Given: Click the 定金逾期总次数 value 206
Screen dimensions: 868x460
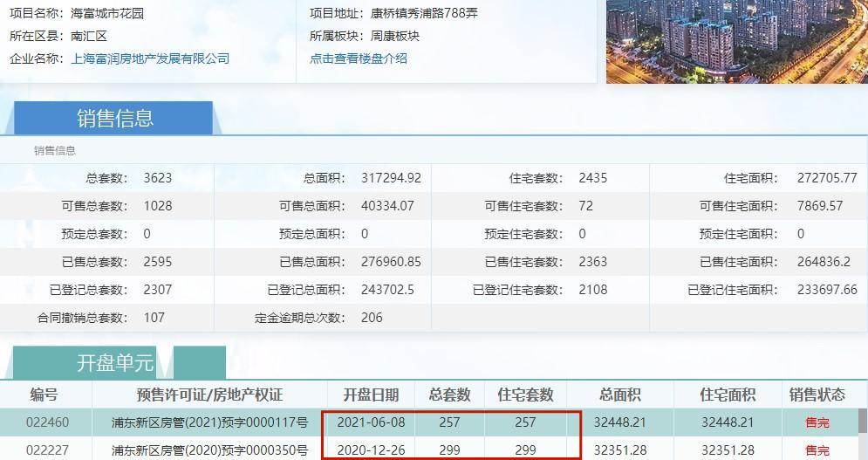Looking at the screenshot, I should tap(372, 318).
